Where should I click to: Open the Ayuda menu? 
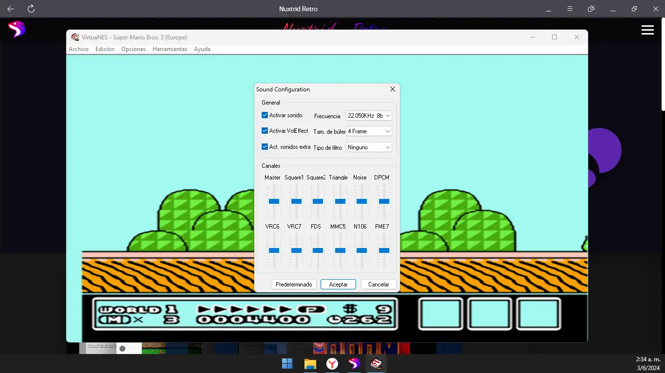[202, 49]
